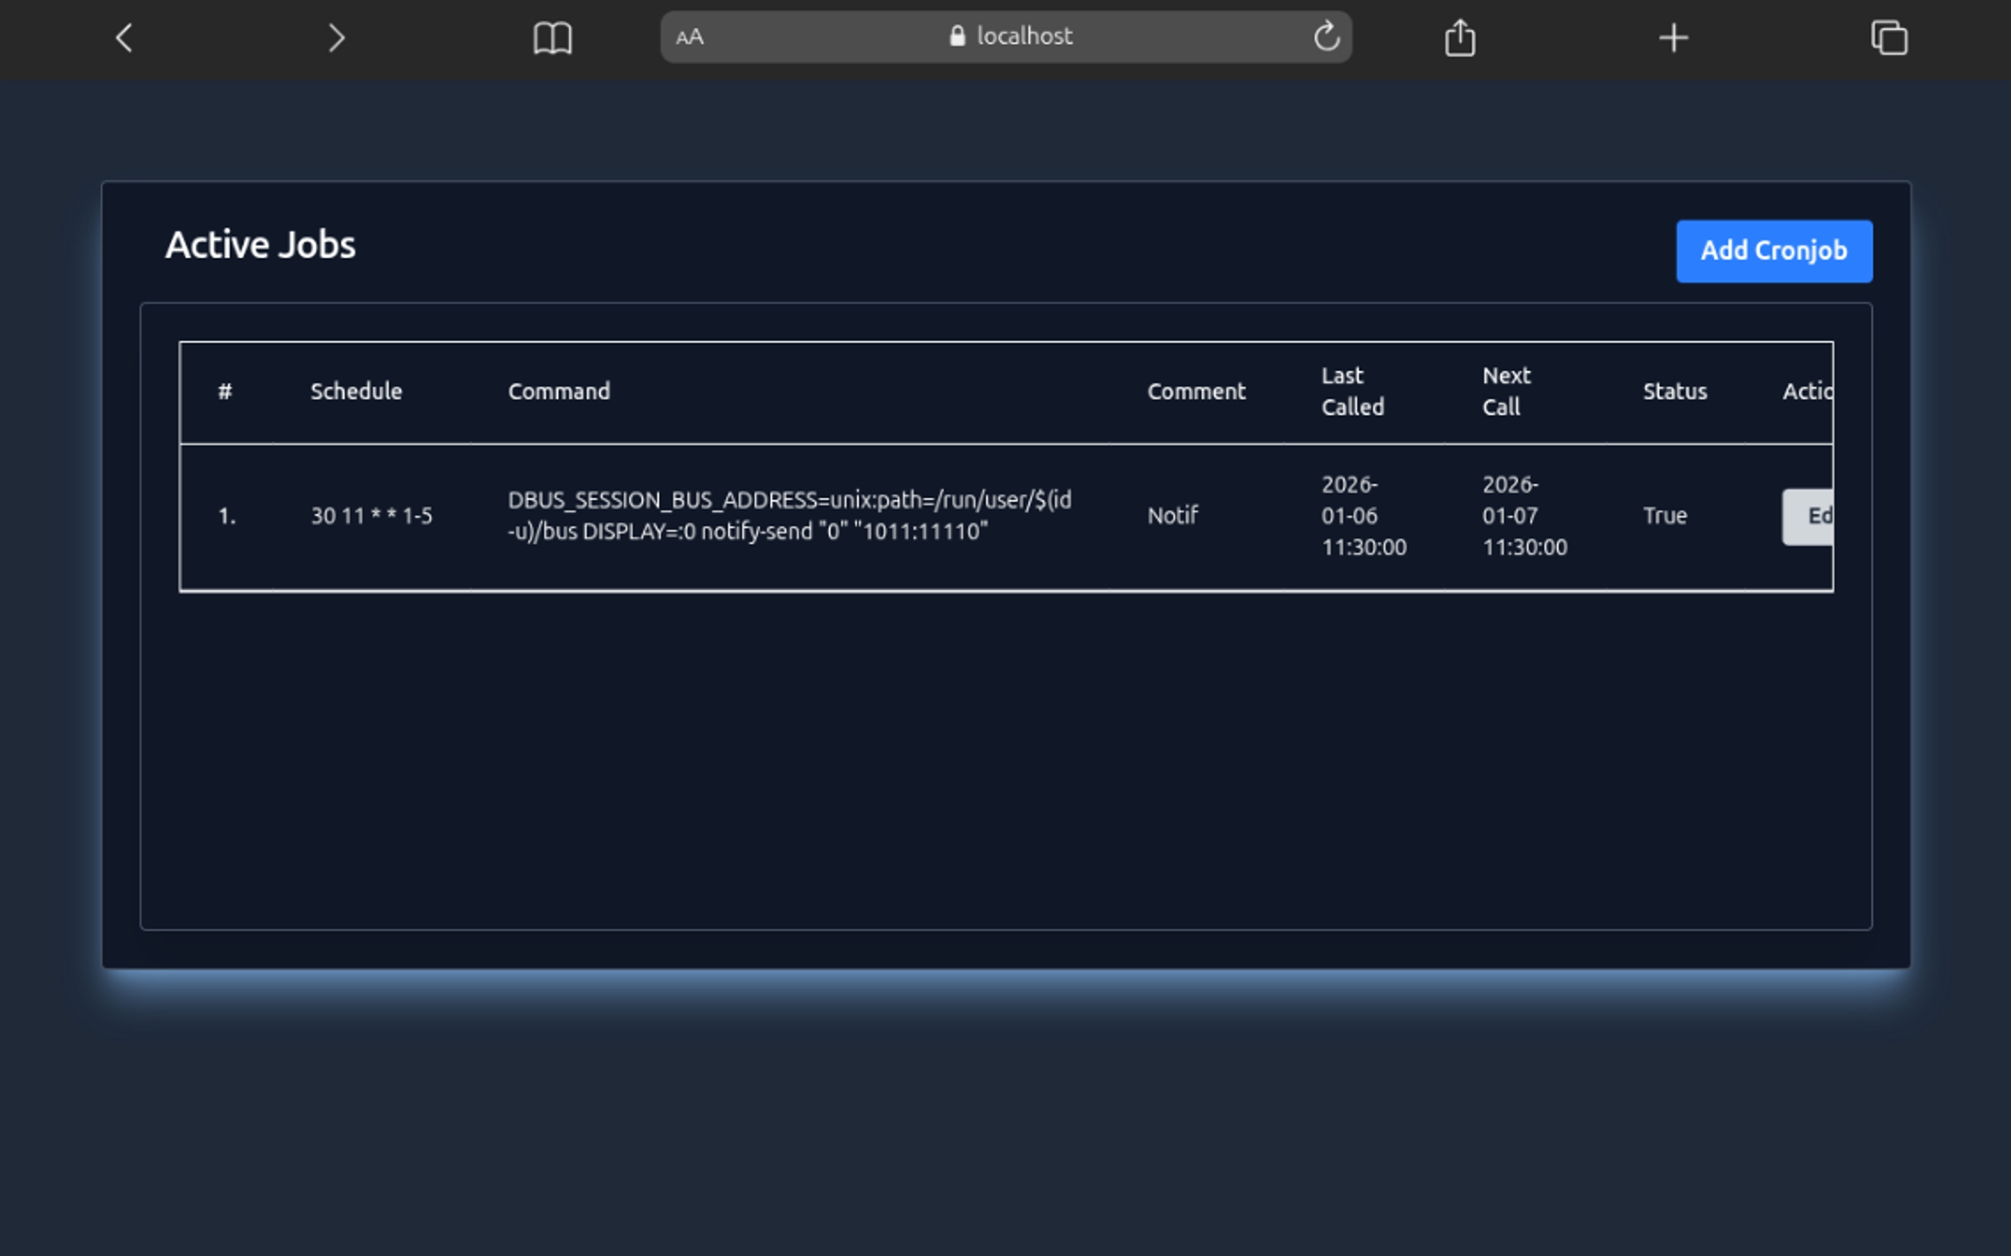
Task: Select the schedule value 30 11 * * 1-5
Action: tap(371, 516)
